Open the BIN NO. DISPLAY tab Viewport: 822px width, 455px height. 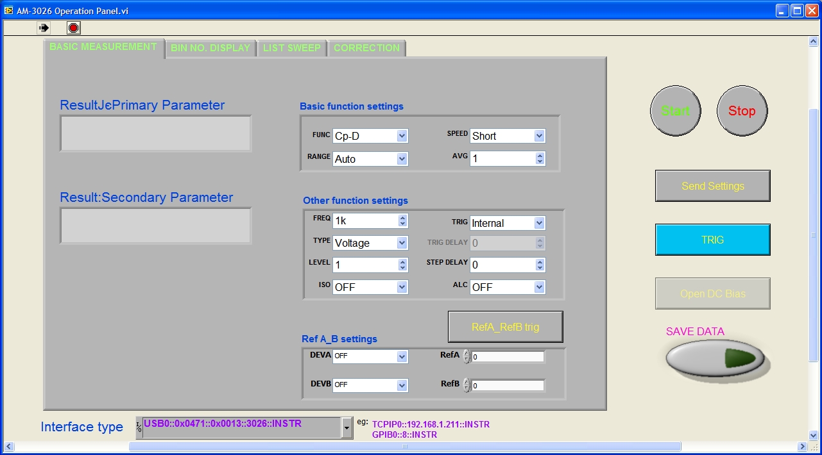point(210,48)
